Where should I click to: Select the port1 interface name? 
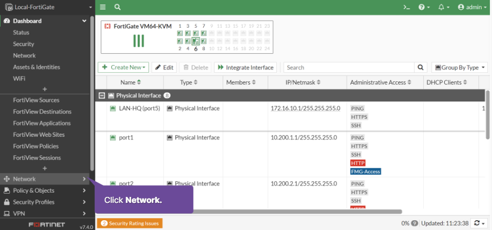click(x=126, y=138)
